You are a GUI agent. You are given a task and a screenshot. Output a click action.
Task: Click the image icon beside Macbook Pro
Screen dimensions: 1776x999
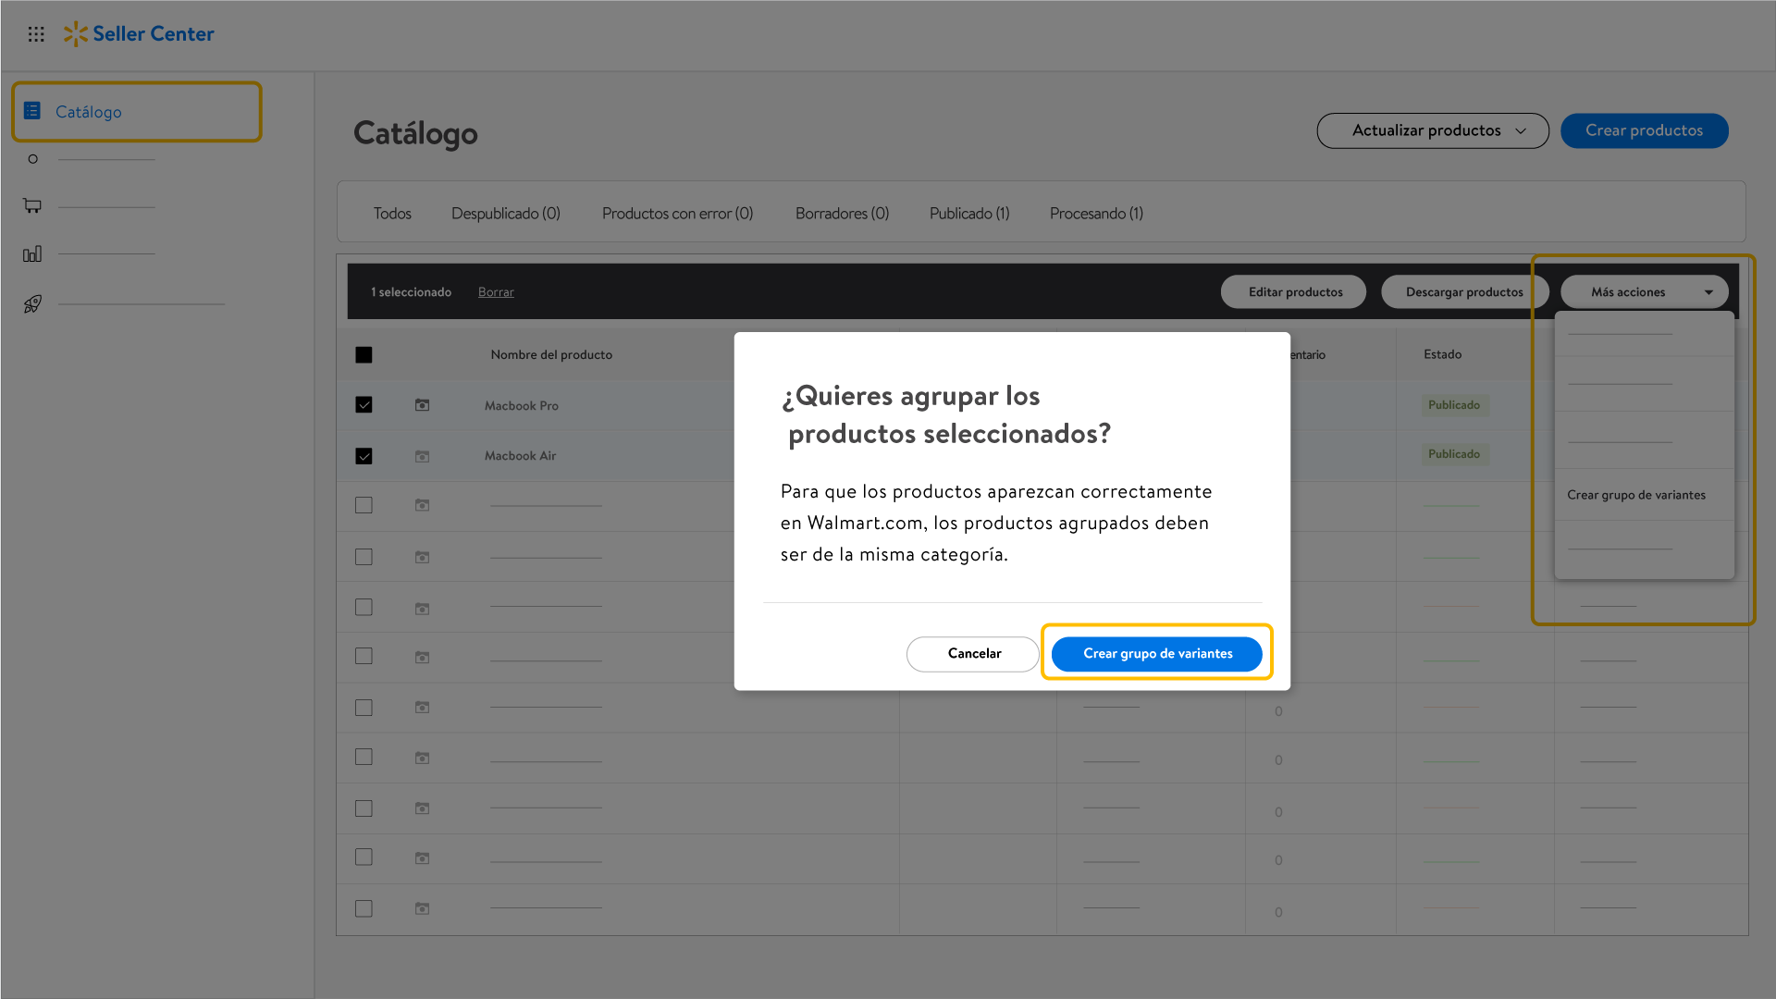coord(422,405)
